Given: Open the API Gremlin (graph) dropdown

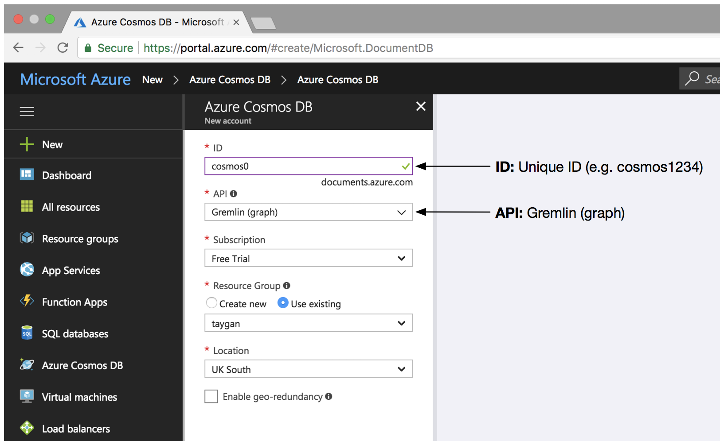Looking at the screenshot, I should [309, 212].
